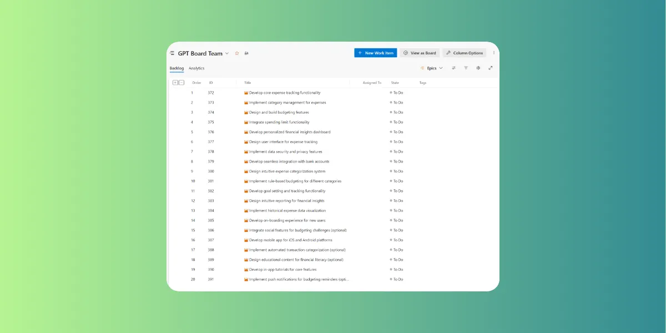The height and width of the screenshot is (333, 666).
Task: Select ID 387 cell
Action: point(211,240)
